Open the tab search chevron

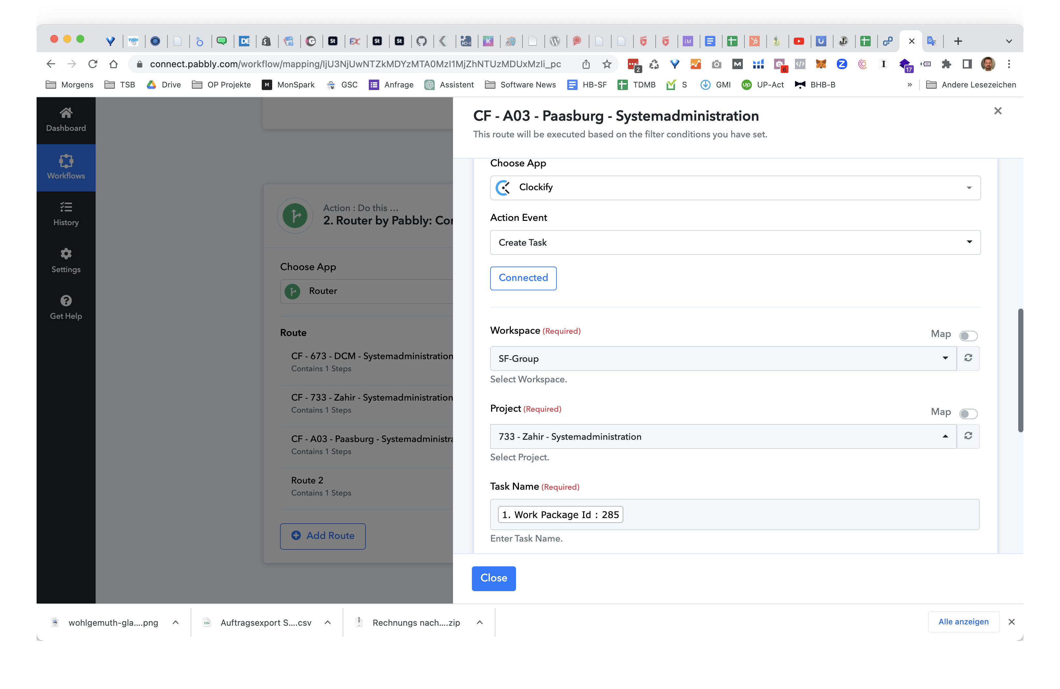[x=1009, y=41]
